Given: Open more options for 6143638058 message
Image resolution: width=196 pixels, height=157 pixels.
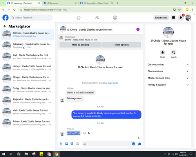Looking at the screenshot, I should (93, 133).
